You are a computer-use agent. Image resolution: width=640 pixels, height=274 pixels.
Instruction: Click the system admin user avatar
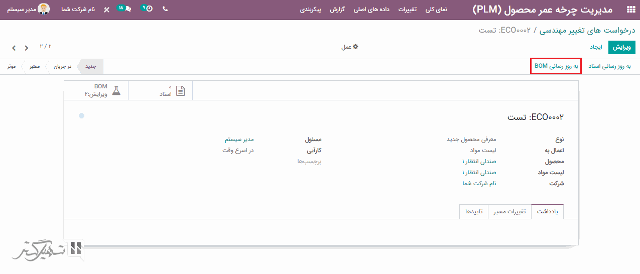pos(44,9)
